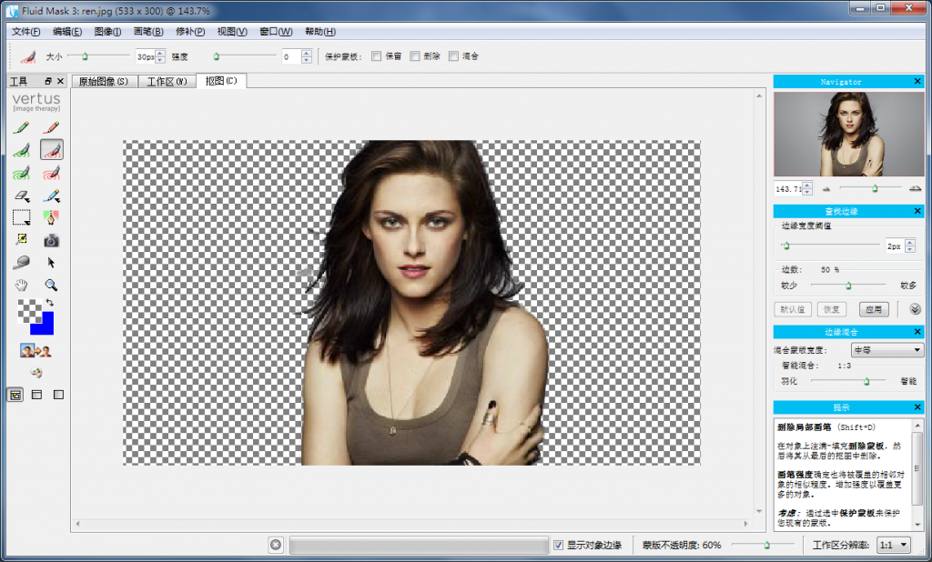Enable the 保留 protect mask checkbox
Screen dimensions: 932x562
pyautogui.click(x=377, y=56)
